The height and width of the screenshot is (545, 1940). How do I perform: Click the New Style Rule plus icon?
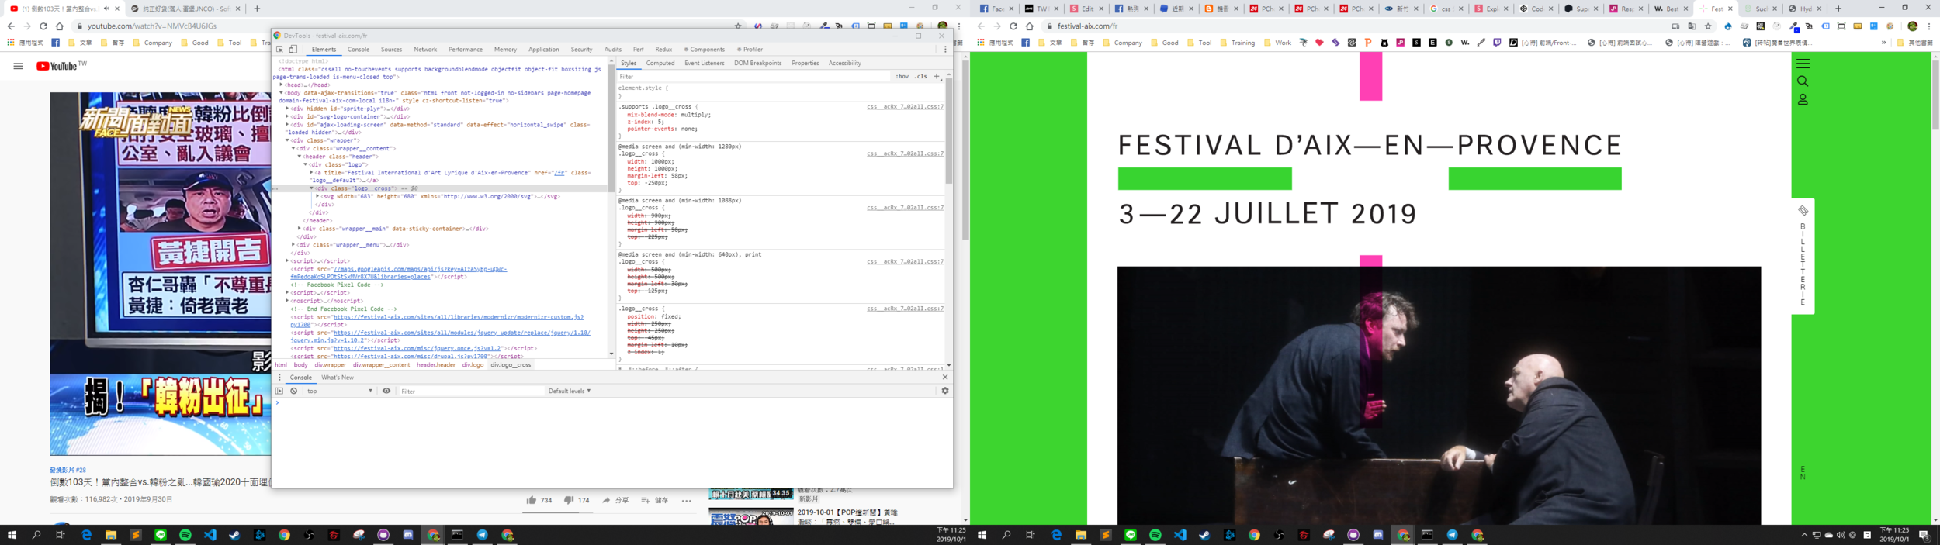937,76
